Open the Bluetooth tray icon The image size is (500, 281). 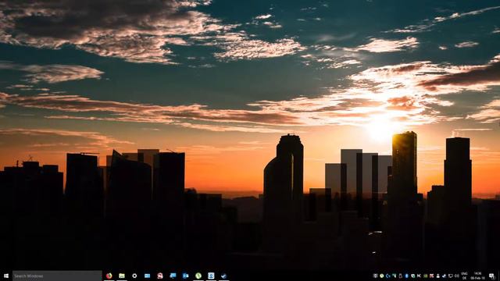click(x=406, y=276)
